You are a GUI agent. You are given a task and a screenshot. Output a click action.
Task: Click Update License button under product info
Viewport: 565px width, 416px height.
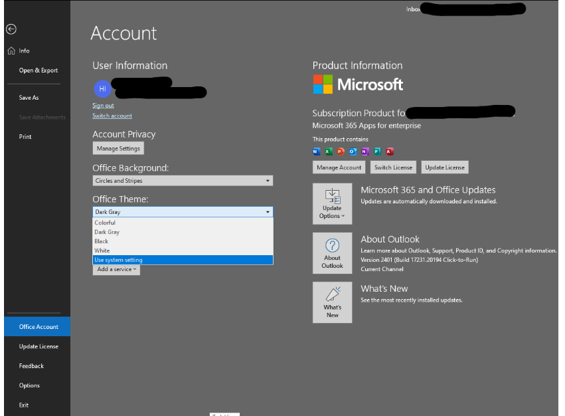click(445, 167)
